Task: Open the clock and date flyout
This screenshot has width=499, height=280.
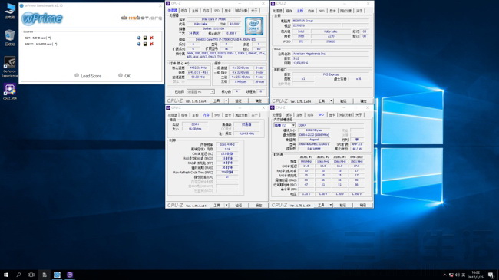Action: point(476,275)
